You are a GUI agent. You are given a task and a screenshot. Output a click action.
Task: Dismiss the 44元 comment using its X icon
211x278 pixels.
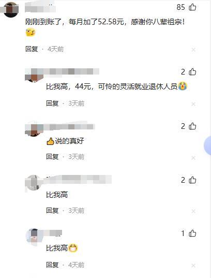pyautogui.click(x=193, y=104)
